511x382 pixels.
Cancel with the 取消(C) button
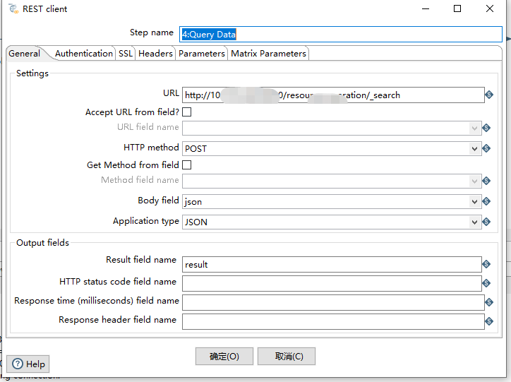[287, 357]
